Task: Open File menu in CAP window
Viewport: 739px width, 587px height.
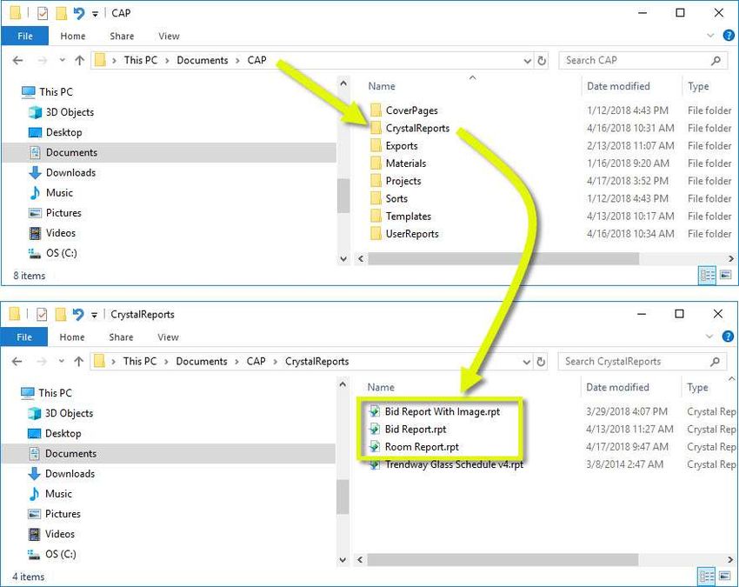Action: [x=25, y=36]
